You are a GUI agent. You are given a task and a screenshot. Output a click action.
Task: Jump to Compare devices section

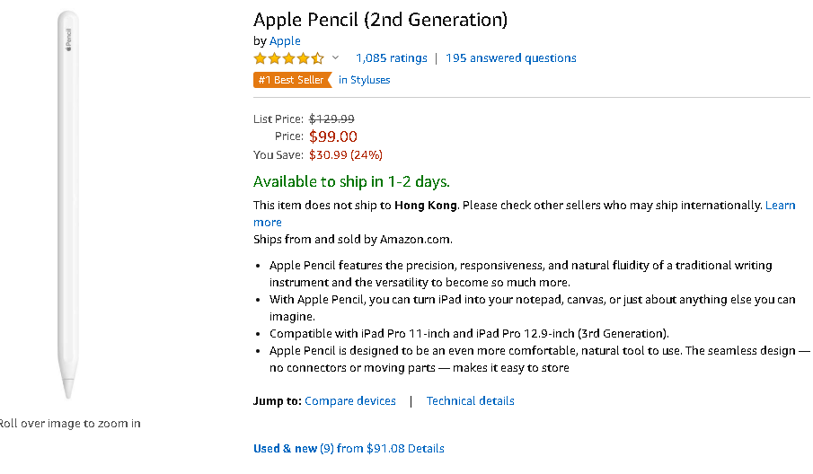(x=349, y=401)
